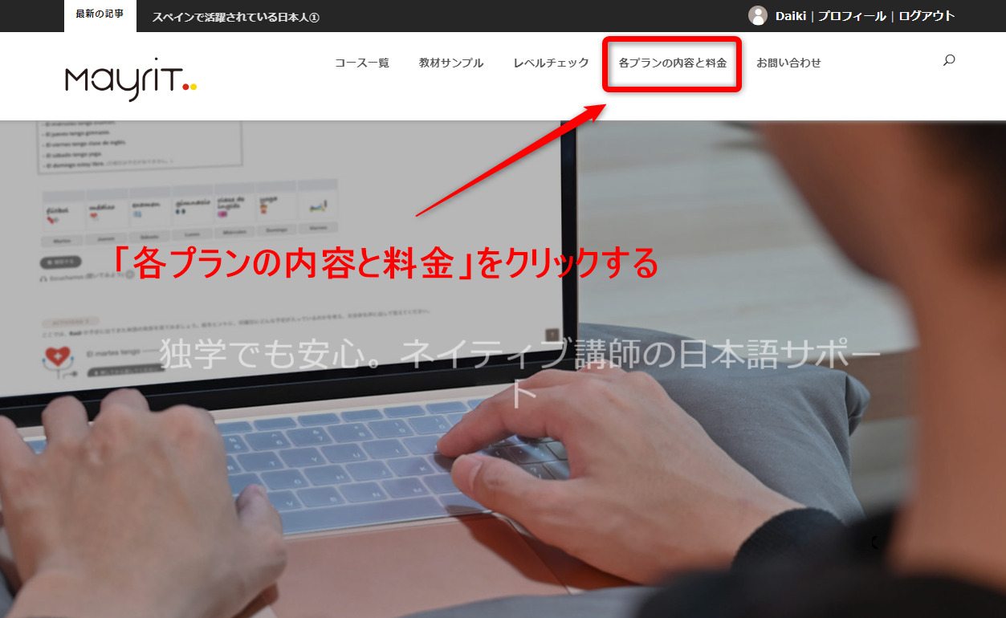Click the 独学でも安心 hero headline text
Screen dimensions: 1006x618
click(520, 372)
